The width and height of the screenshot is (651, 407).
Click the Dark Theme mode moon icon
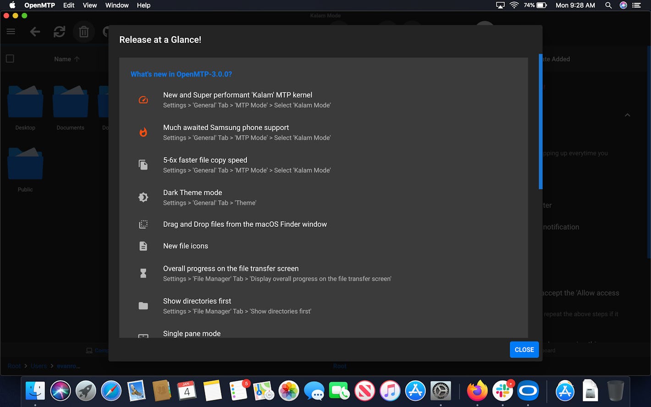pos(143,197)
